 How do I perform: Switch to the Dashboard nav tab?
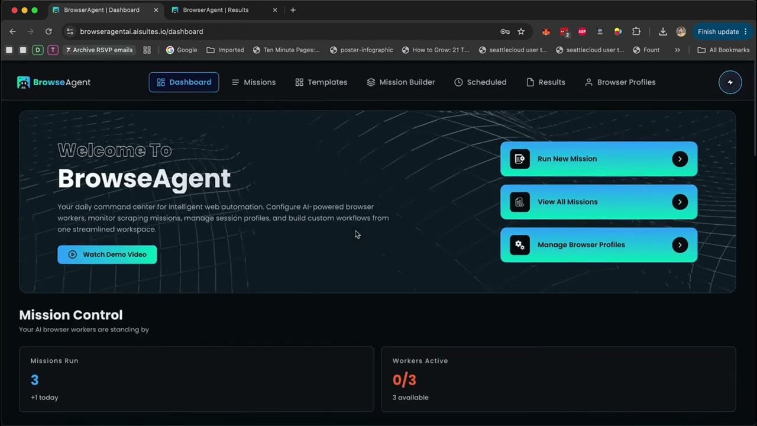[x=184, y=82]
